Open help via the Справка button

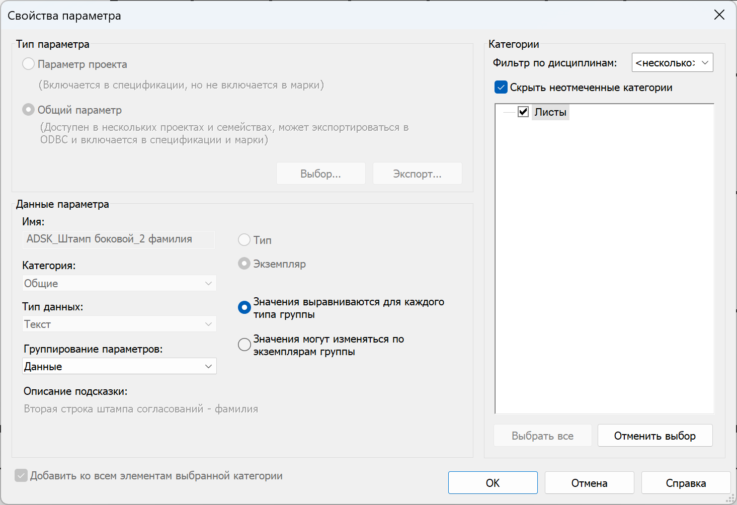pos(686,483)
